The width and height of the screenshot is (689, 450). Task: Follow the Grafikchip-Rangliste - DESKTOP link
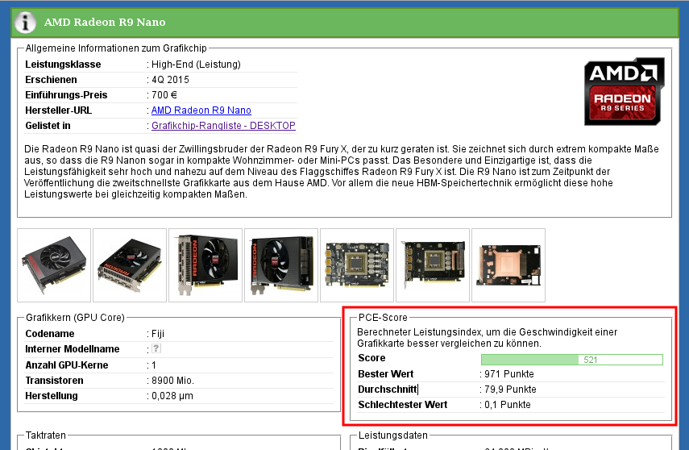223,126
